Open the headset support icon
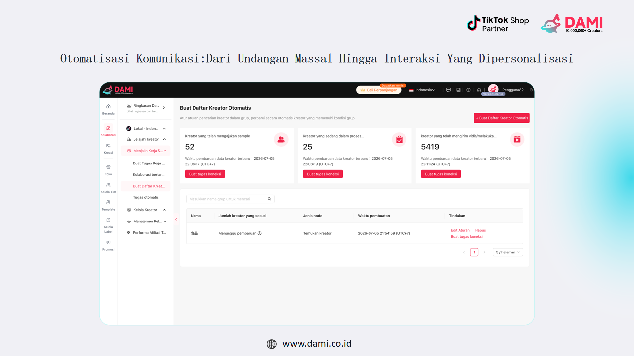 479,90
